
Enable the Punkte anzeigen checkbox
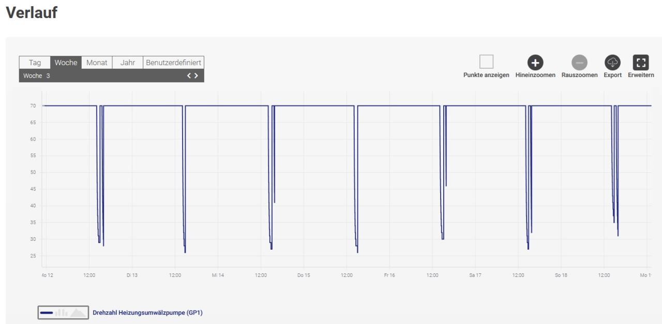(x=486, y=62)
